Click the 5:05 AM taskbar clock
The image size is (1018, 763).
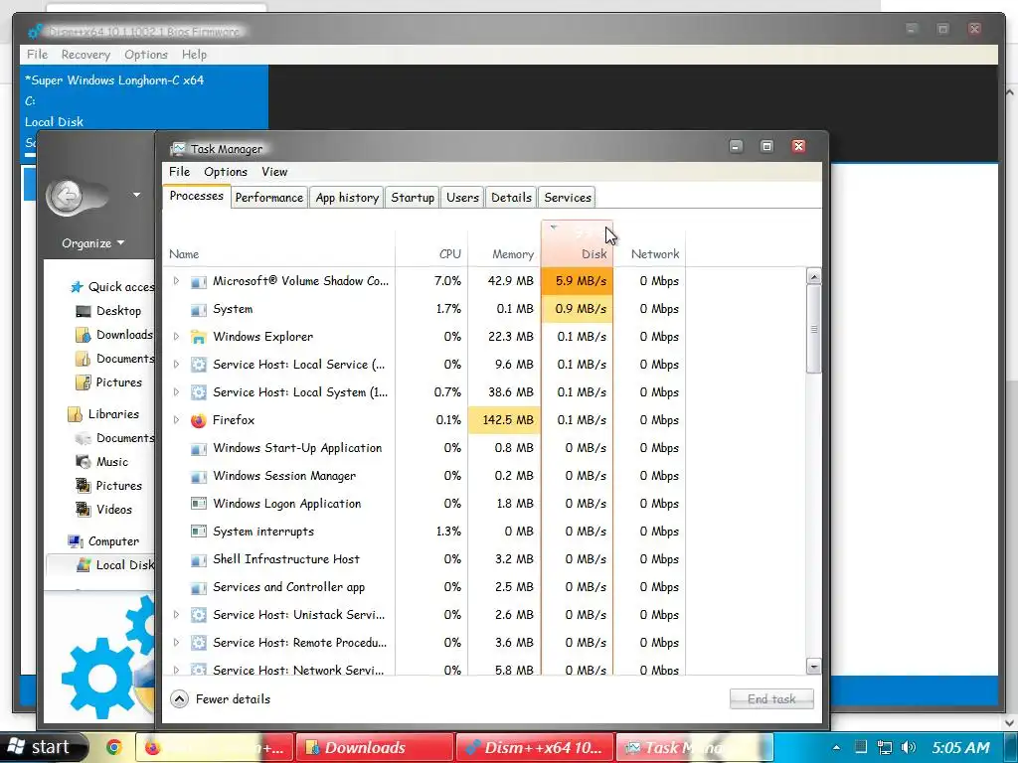point(961,747)
